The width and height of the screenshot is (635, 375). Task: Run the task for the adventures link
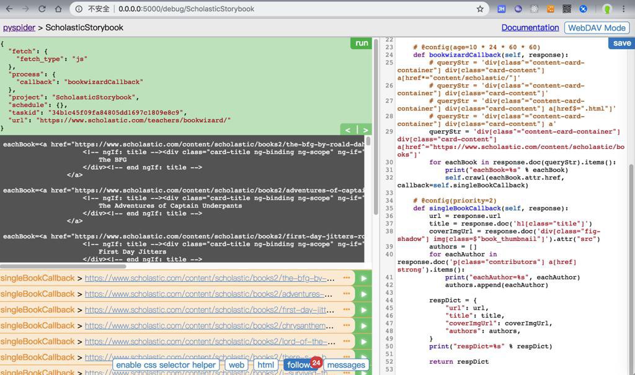point(363,294)
